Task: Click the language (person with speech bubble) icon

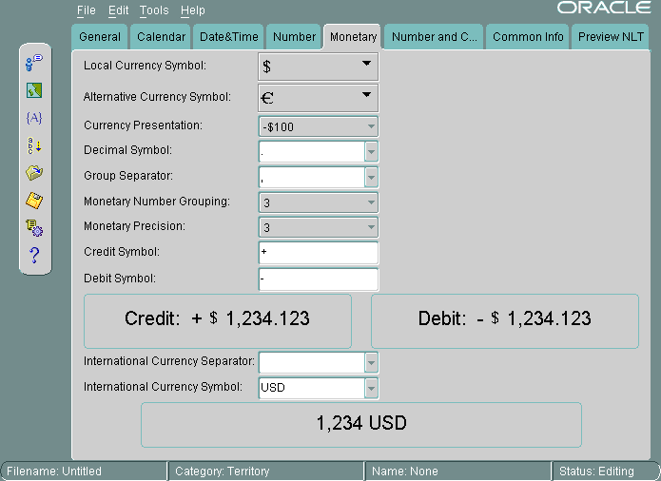Action: pos(34,63)
